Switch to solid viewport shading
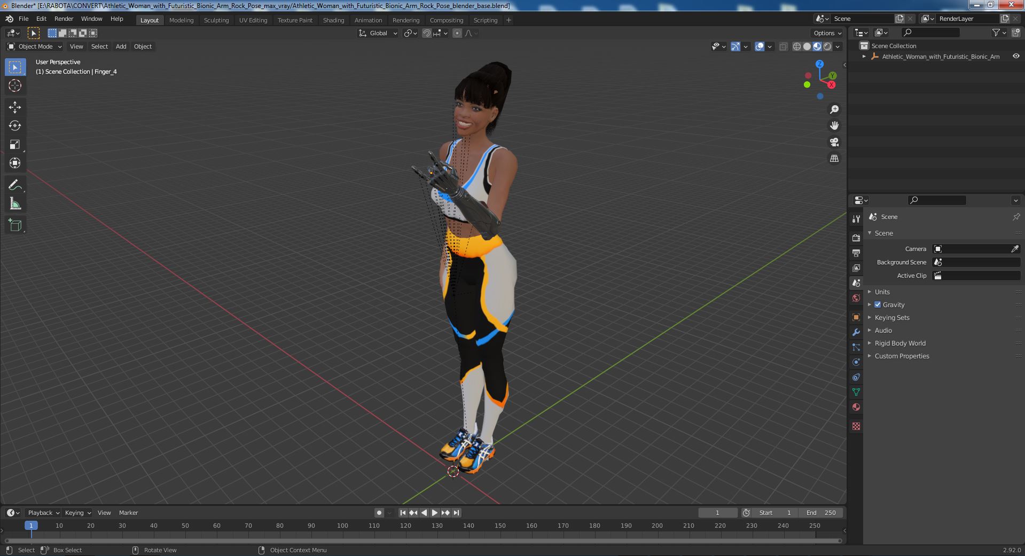 coord(807,46)
